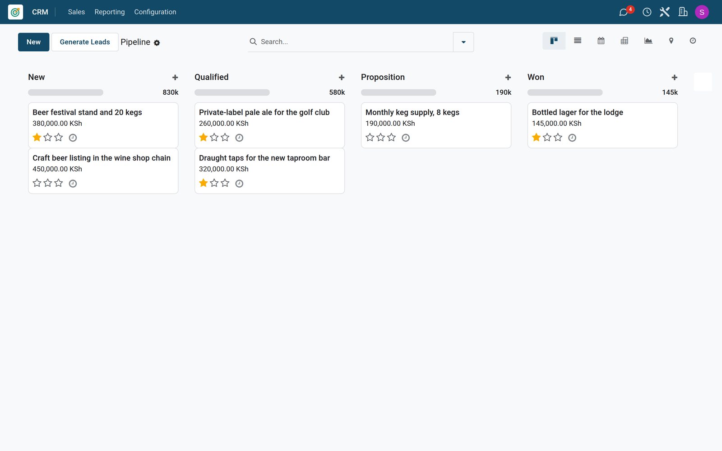This screenshot has height=451, width=722.
Task: Open Pipeline settings gear
Action: [157, 43]
